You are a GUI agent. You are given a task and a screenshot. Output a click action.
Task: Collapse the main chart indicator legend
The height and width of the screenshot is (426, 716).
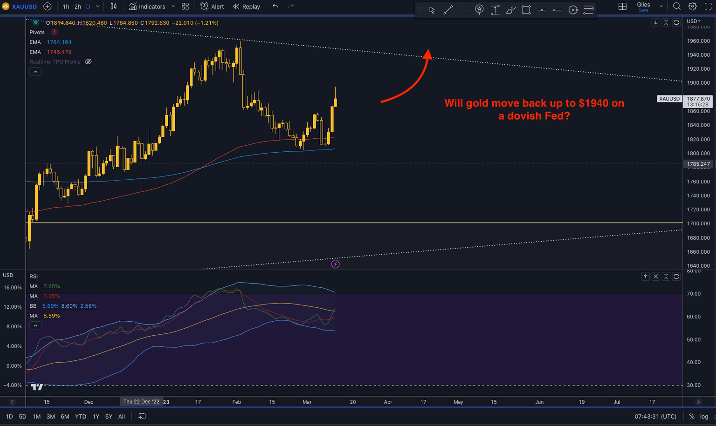click(x=35, y=72)
